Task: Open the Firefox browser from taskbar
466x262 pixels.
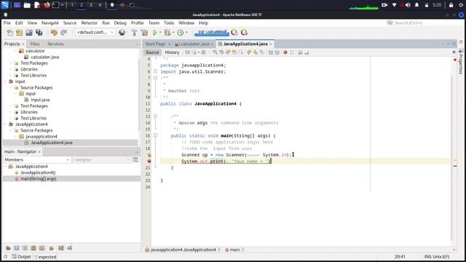Action: coord(47,5)
